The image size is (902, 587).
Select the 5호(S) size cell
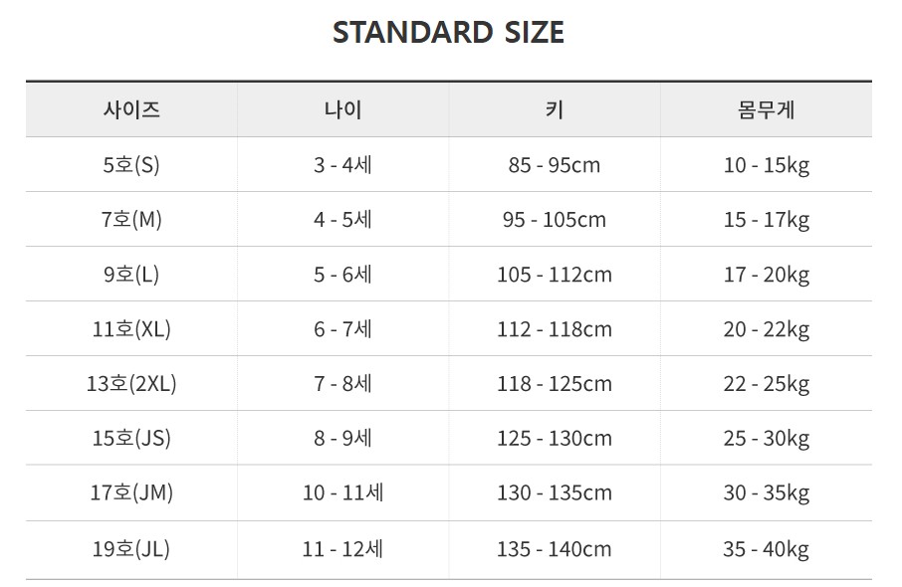pos(131,165)
